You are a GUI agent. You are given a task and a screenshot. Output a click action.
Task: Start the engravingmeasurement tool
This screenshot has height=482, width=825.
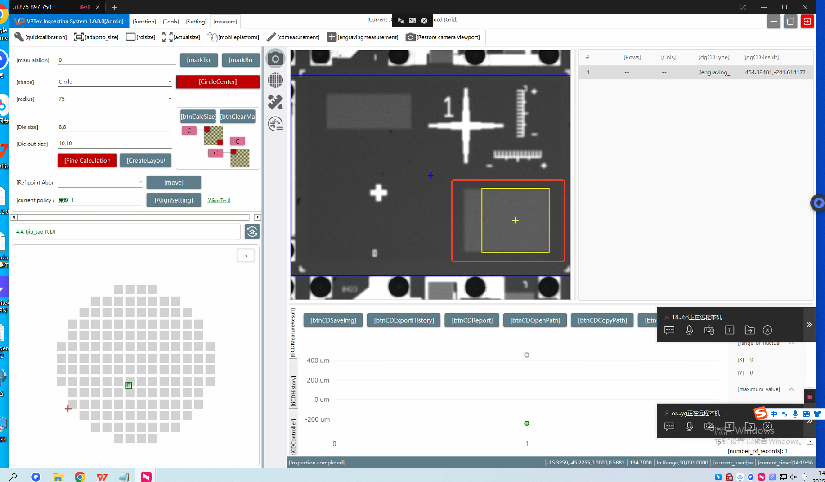[363, 37]
